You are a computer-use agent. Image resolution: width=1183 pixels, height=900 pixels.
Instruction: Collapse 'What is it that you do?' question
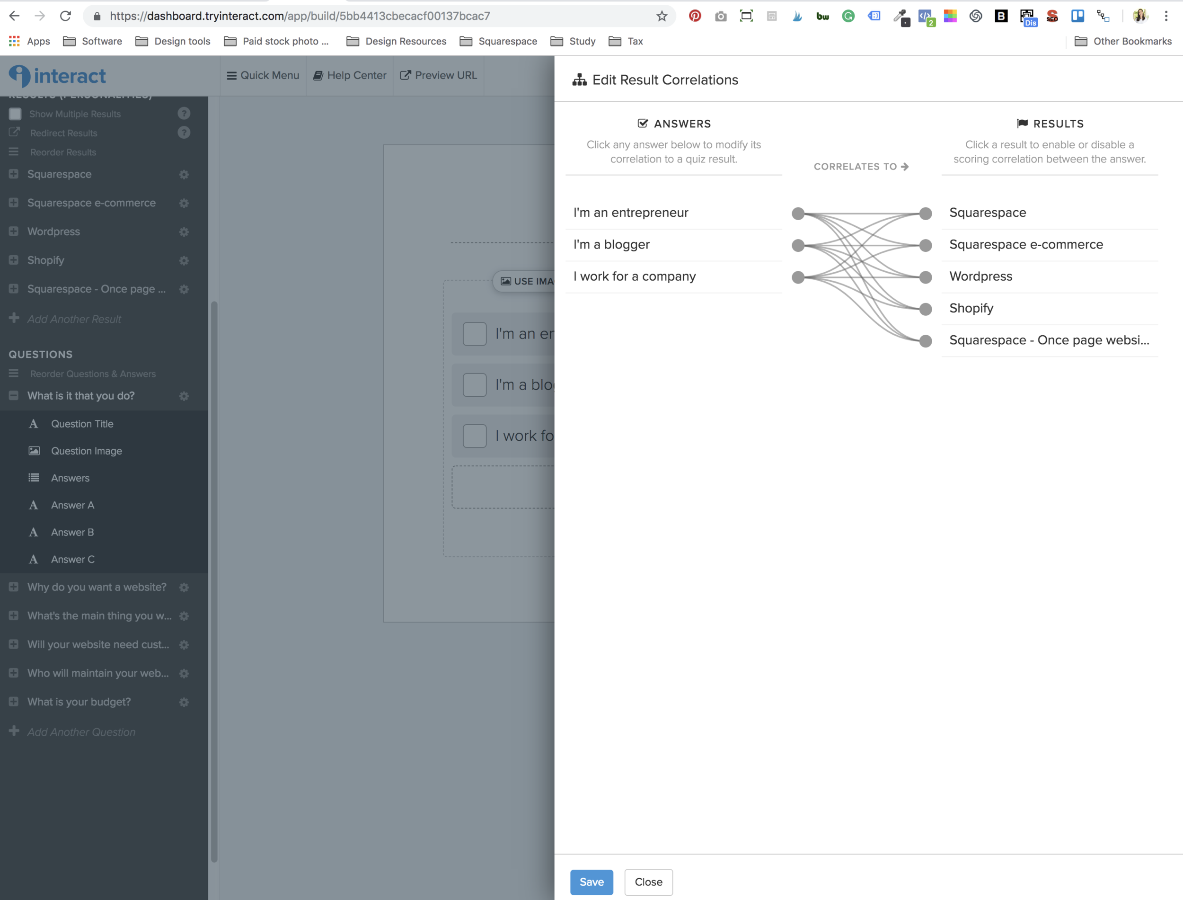click(14, 396)
